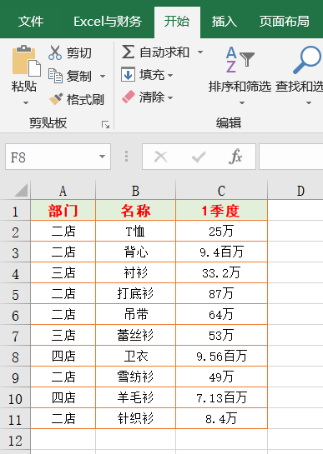
Task: Click the Copy icon
Action: click(55, 76)
